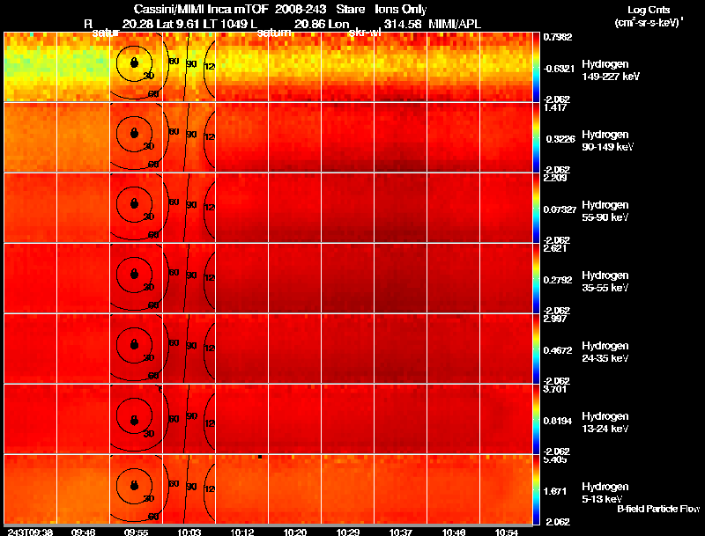
Task: Click the 'Lat 9.61' header value
Action: [179, 24]
